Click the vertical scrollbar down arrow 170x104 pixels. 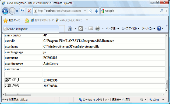point(167,91)
